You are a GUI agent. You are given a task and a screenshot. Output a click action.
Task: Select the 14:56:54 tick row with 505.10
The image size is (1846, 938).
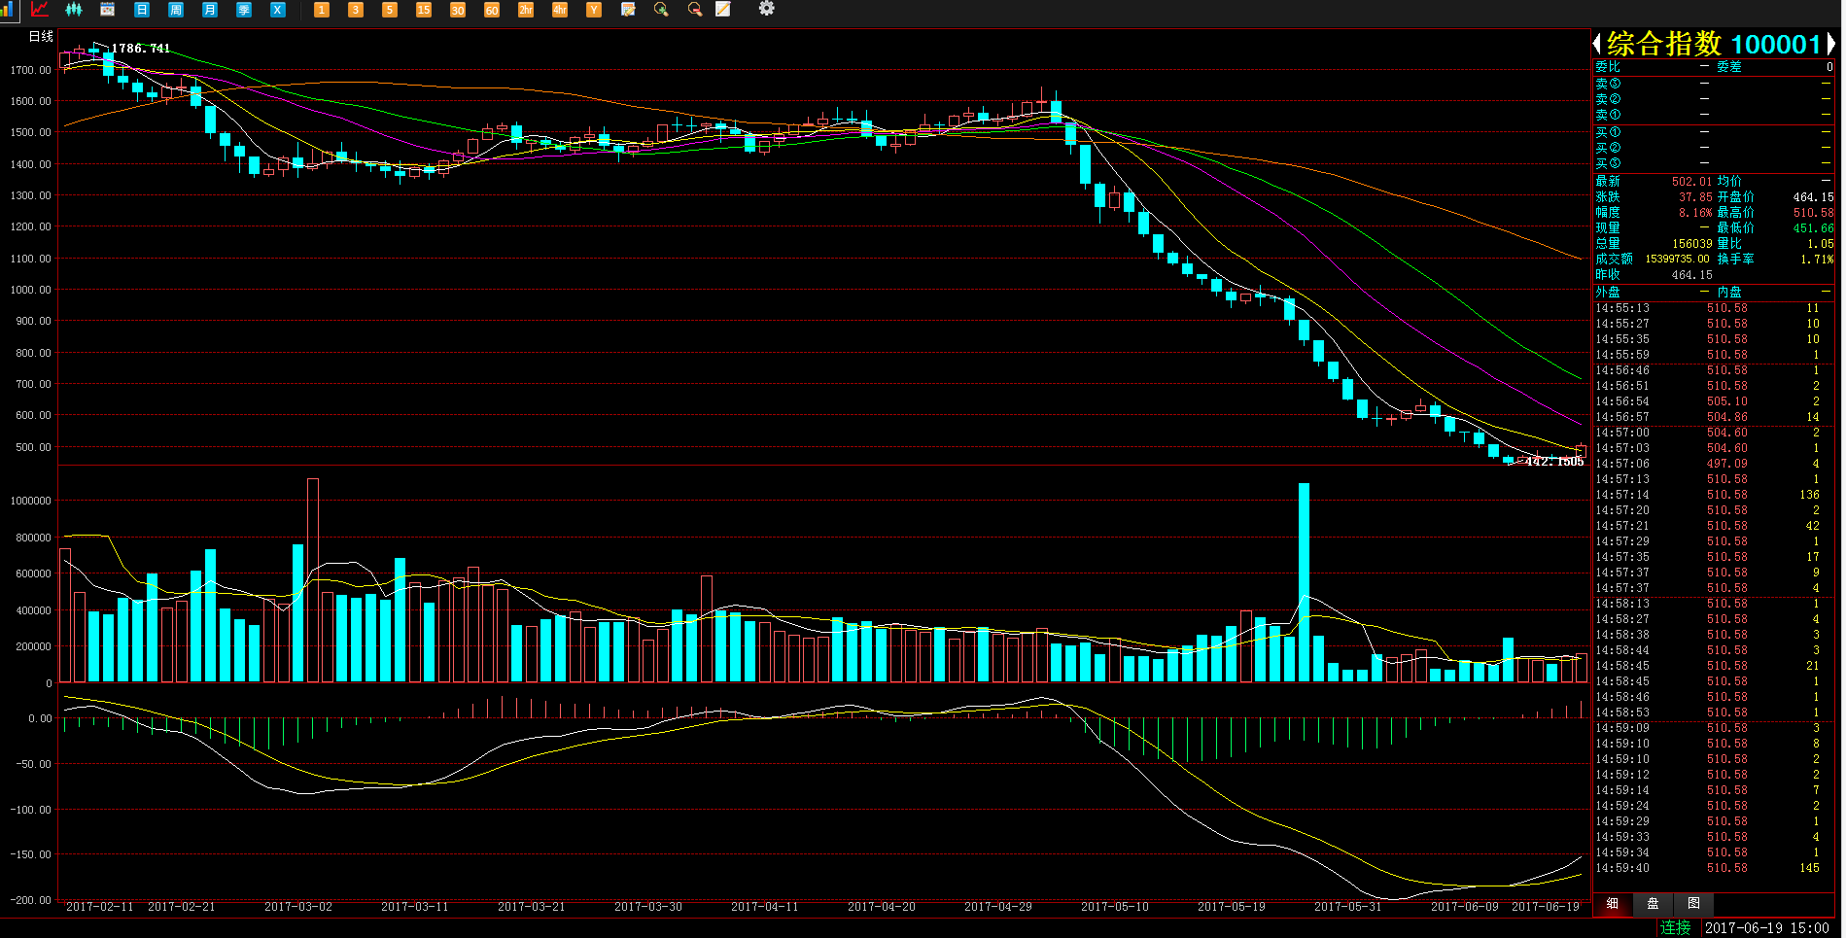pos(1713,401)
